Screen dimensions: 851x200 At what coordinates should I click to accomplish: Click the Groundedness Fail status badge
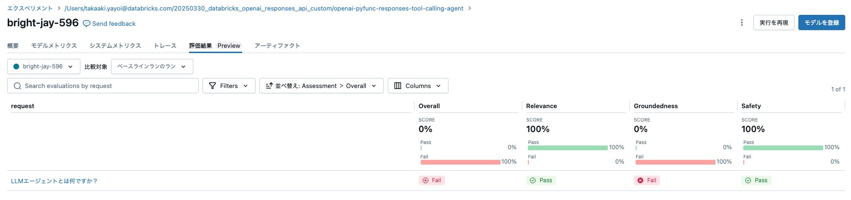point(647,180)
